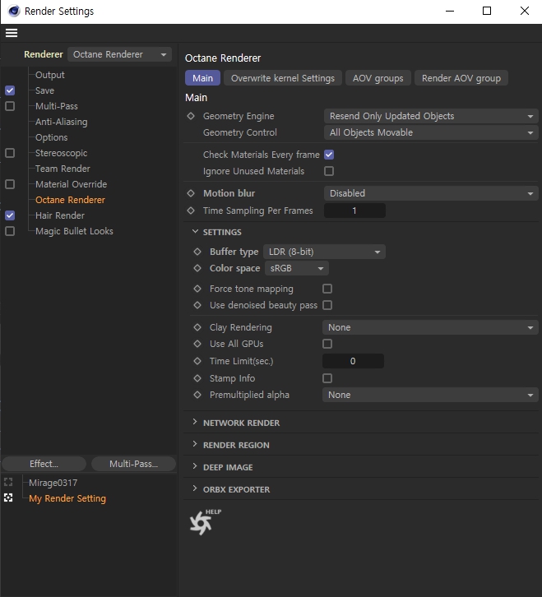542x597 pixels.
Task: Click the Effect... button
Action: [x=44, y=464]
